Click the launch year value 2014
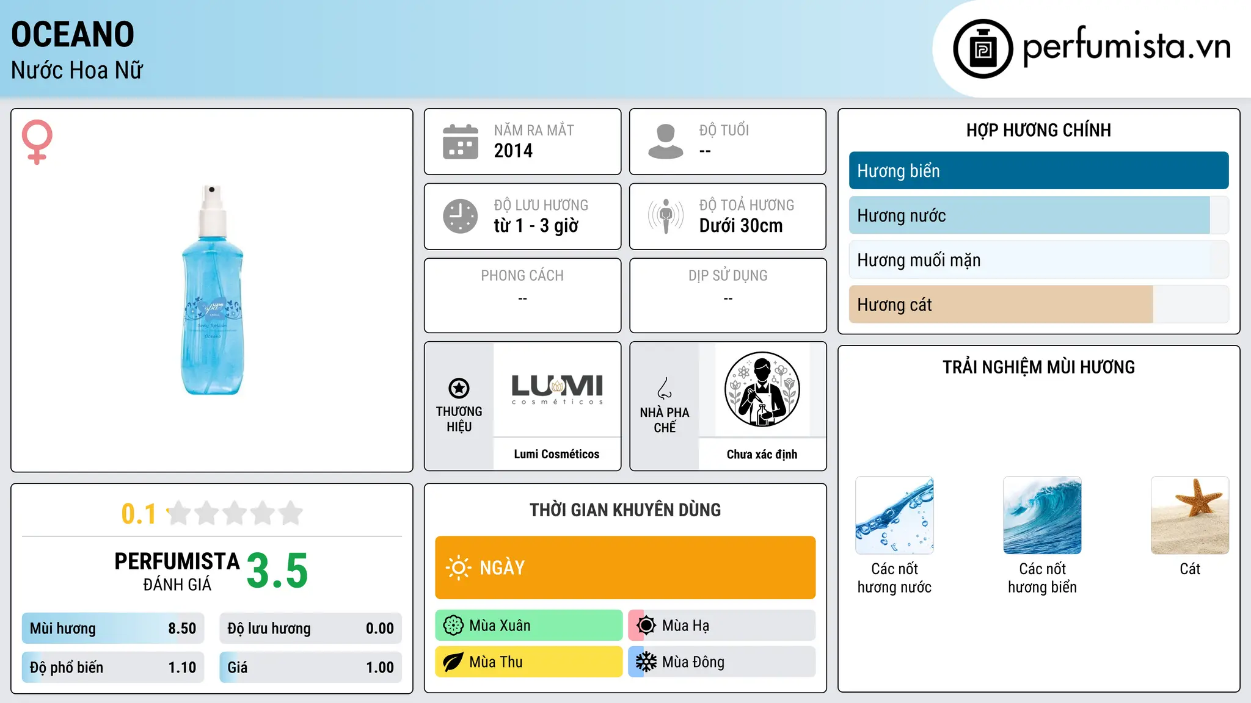 tap(513, 151)
